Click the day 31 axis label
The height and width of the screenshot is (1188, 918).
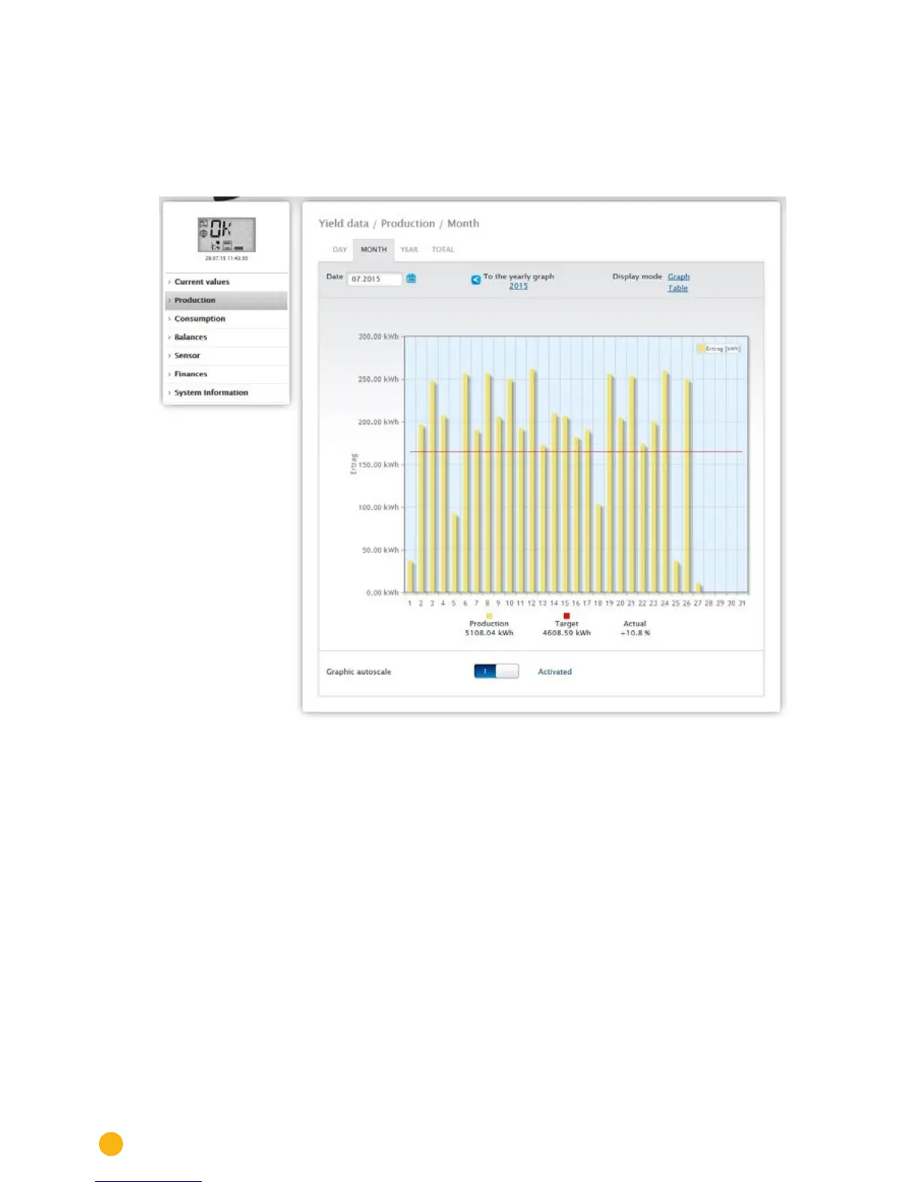click(742, 603)
